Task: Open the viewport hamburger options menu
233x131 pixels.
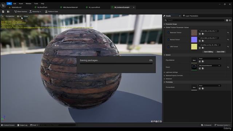Action: click(3, 16)
